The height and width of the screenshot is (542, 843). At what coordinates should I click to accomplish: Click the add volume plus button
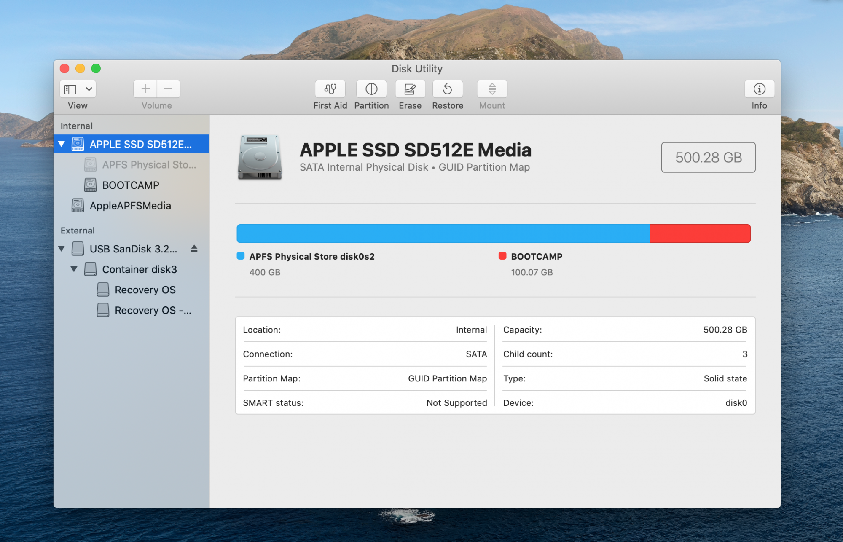(145, 89)
